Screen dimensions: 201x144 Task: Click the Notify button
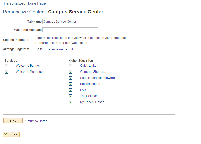pyautogui.click(x=11, y=134)
